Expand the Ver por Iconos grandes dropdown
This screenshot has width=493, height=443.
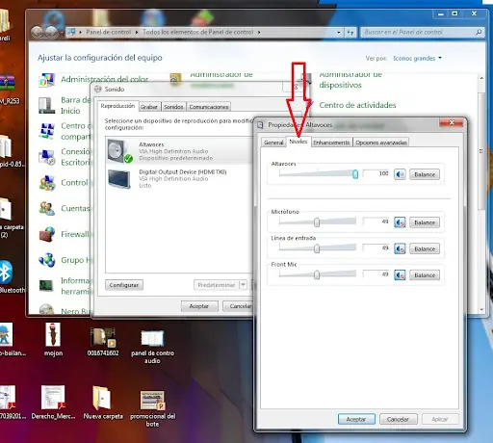point(440,58)
